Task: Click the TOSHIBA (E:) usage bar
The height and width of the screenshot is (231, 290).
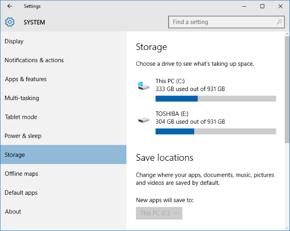Action: (x=215, y=131)
